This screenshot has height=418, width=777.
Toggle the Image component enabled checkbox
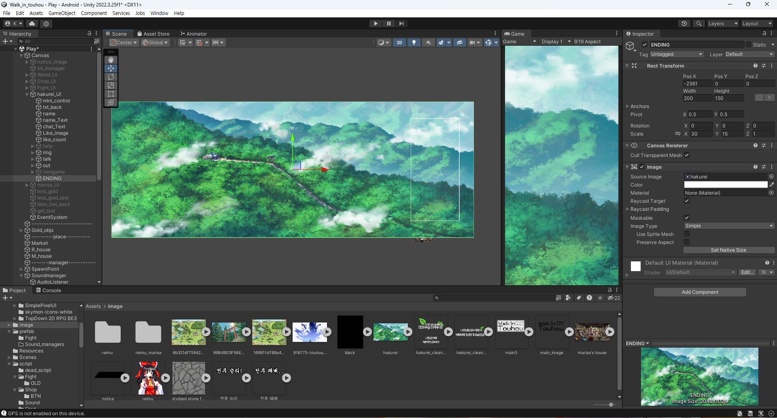click(x=642, y=167)
